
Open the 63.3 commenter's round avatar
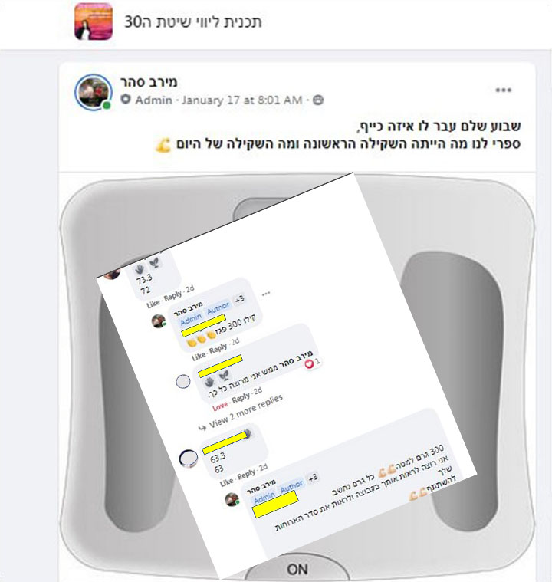(x=188, y=459)
